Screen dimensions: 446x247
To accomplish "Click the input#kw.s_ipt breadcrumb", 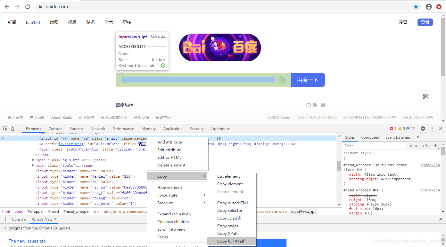I will point(303,212).
